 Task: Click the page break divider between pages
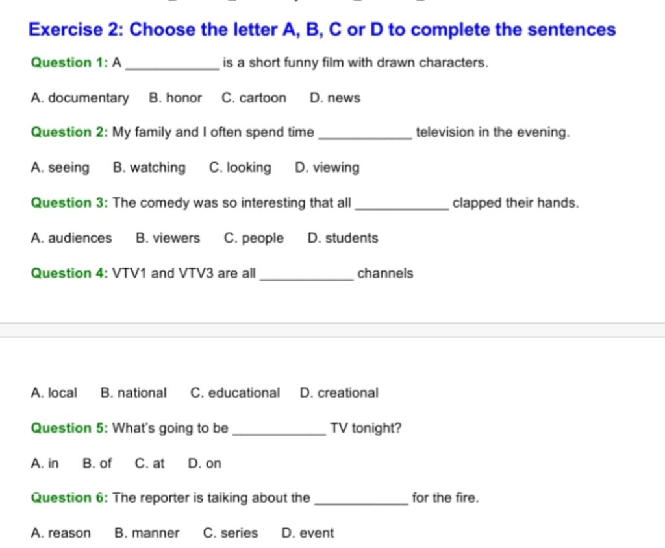click(332, 330)
